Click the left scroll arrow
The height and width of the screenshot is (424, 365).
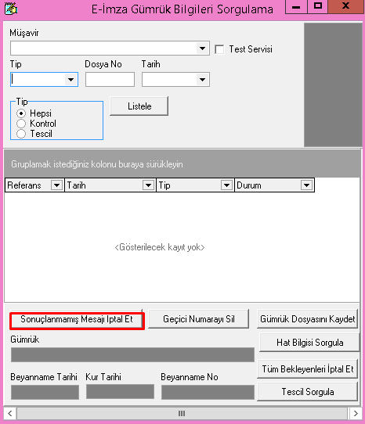click(10, 413)
